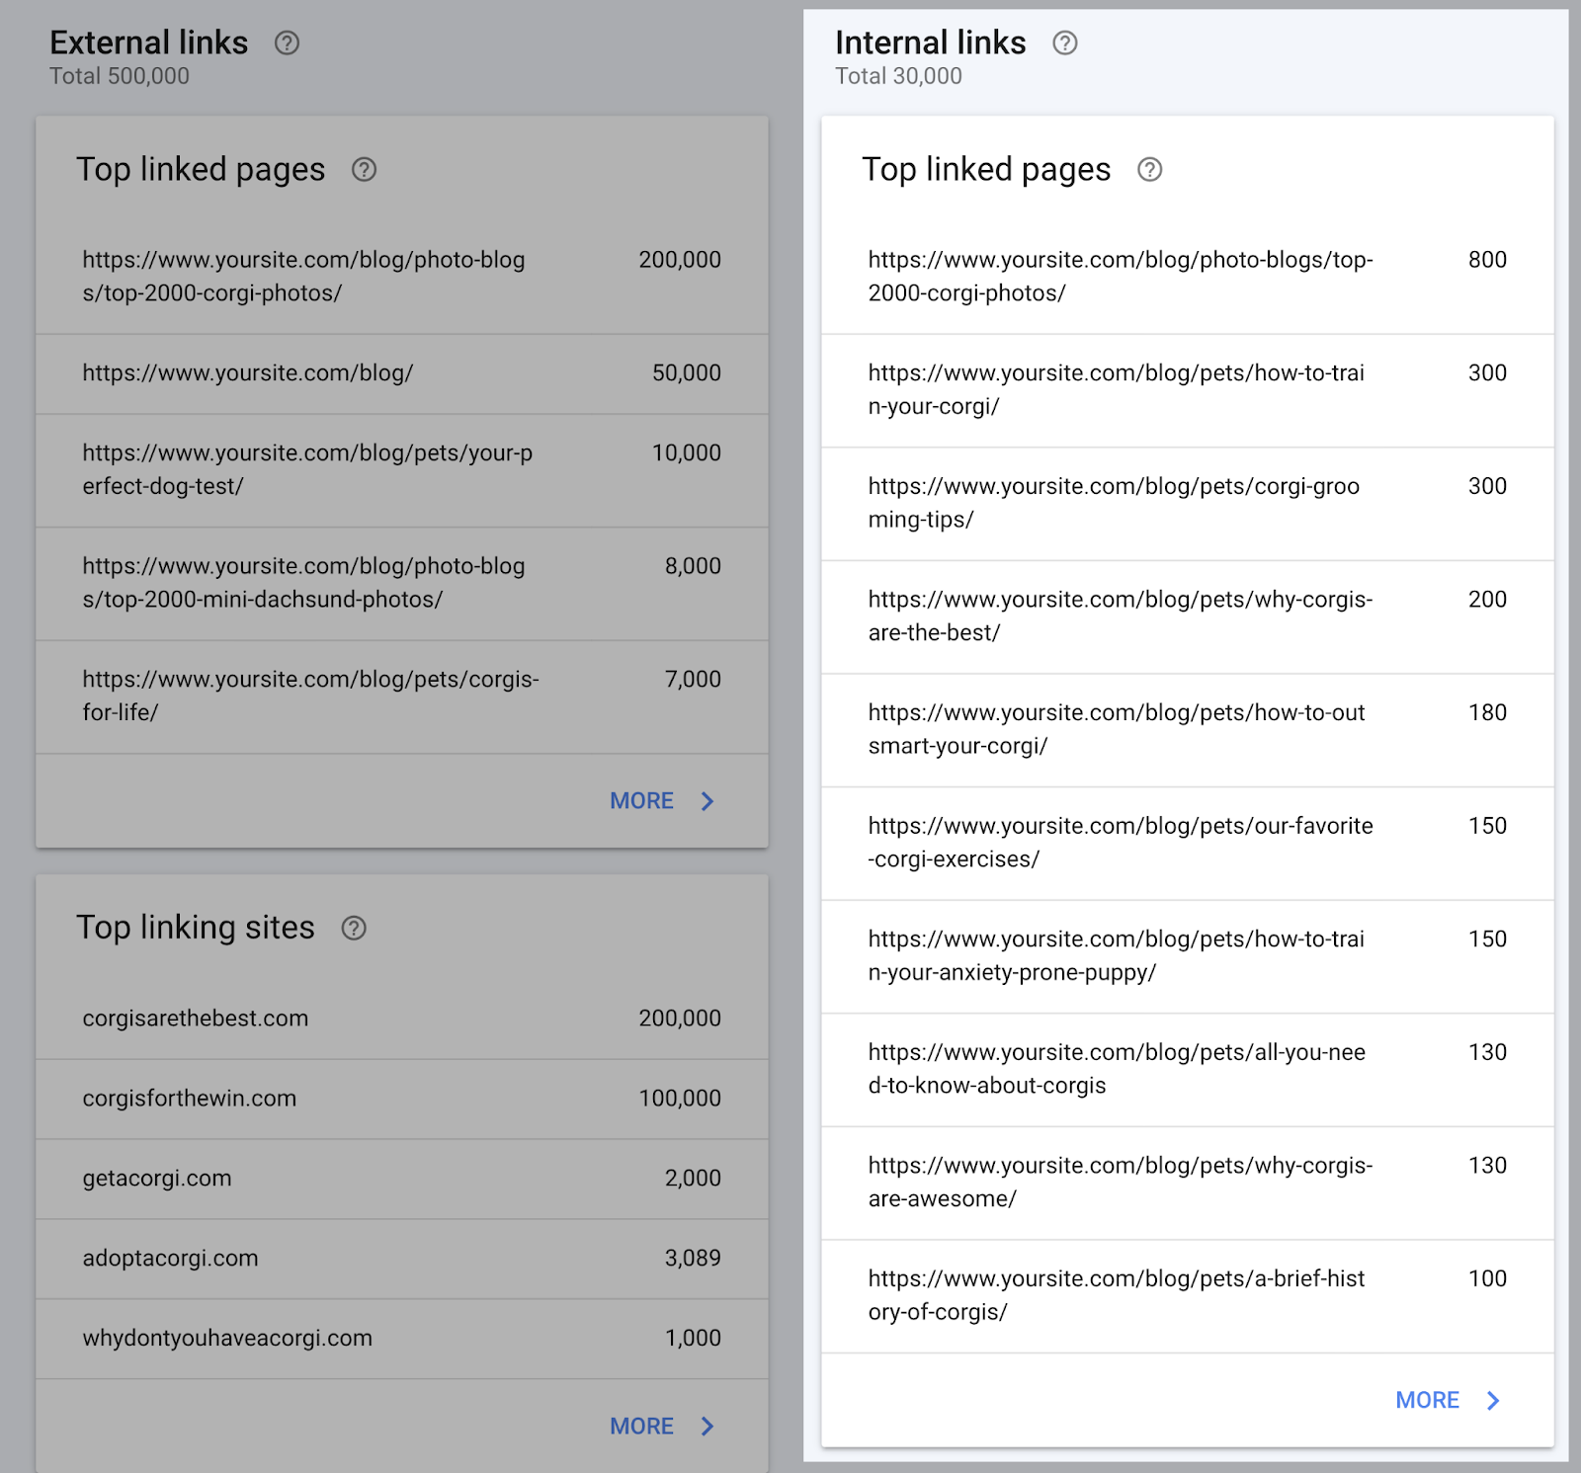Expand MORE under Top linking sites
Screen dimensions: 1581x1473
pos(640,1427)
